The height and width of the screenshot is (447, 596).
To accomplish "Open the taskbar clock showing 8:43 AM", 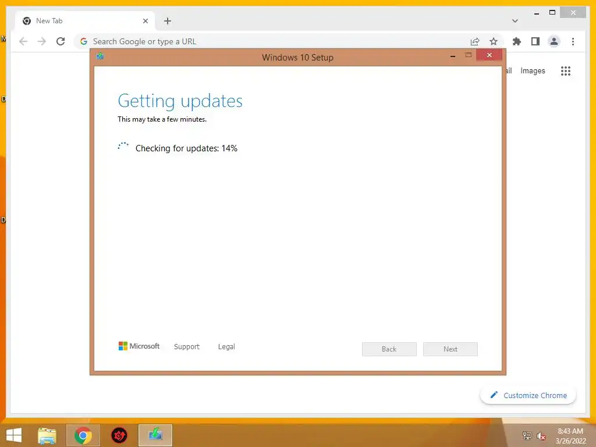I will [x=570, y=436].
